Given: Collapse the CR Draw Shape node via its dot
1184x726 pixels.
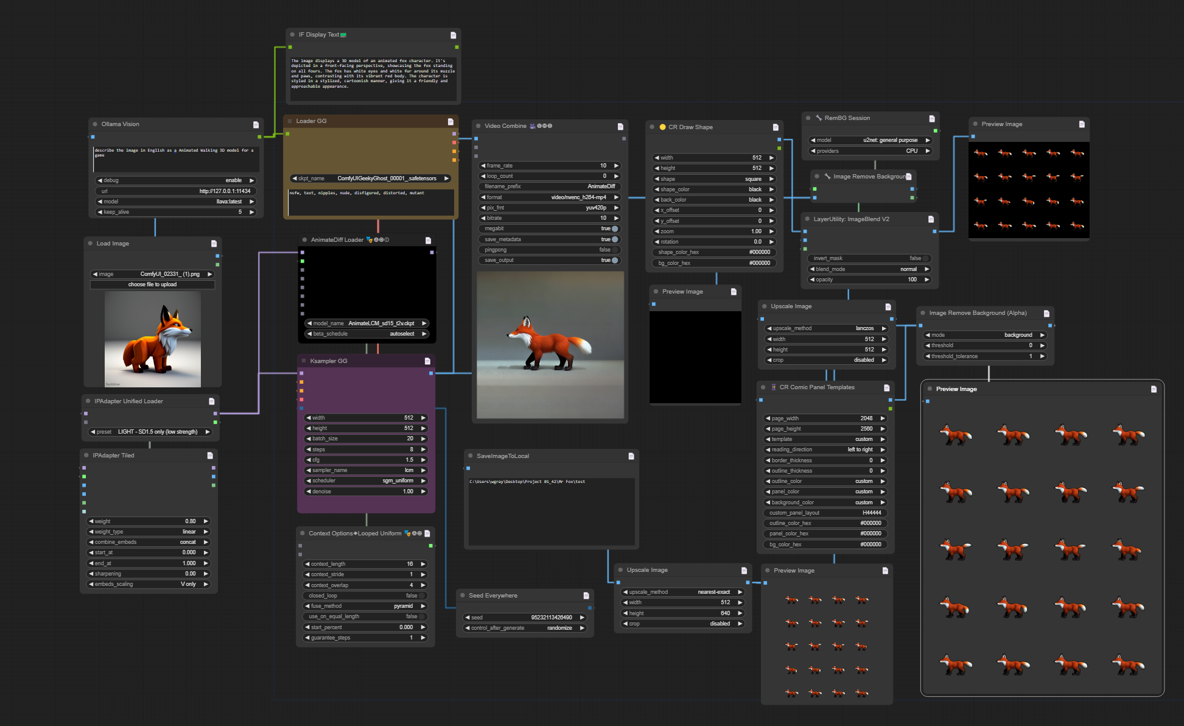Looking at the screenshot, I should click(652, 127).
